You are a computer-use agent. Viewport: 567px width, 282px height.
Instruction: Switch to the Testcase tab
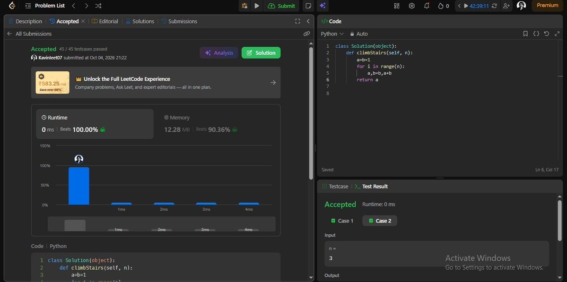coord(335,186)
